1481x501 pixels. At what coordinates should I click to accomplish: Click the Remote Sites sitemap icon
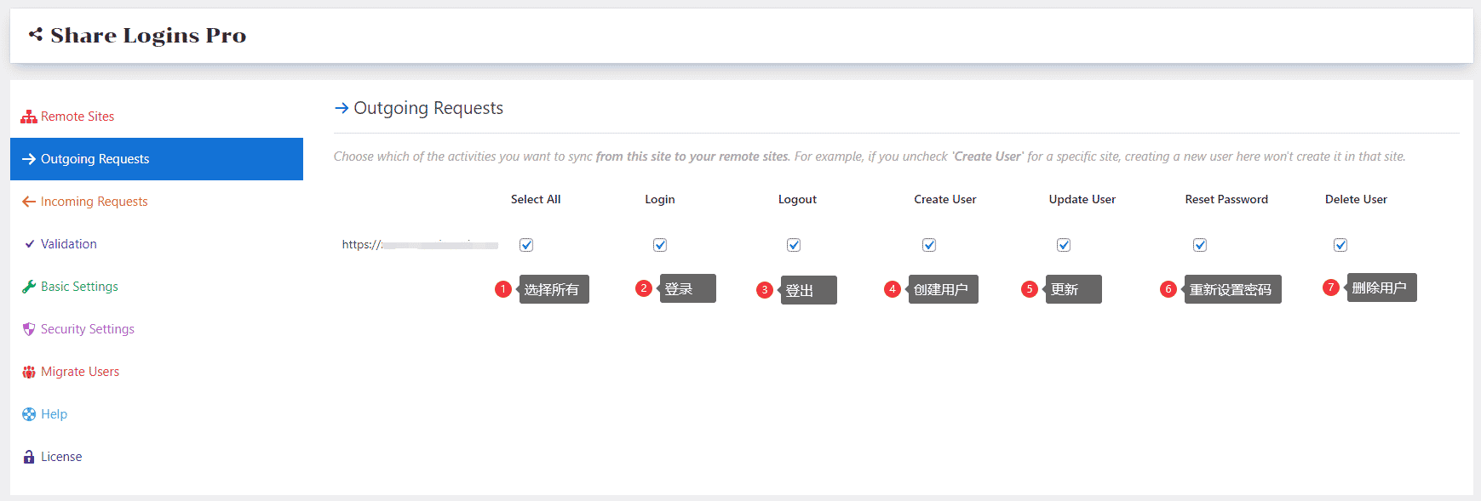29,117
